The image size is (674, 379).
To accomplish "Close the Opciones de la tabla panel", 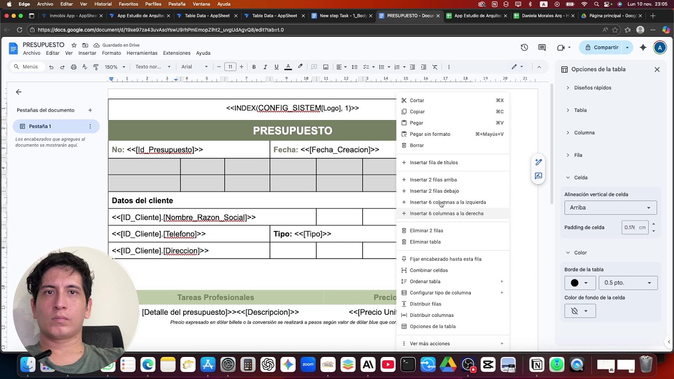I will (x=657, y=69).
